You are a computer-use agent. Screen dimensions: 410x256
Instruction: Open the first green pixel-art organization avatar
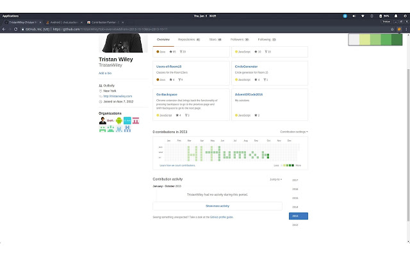tap(102, 129)
